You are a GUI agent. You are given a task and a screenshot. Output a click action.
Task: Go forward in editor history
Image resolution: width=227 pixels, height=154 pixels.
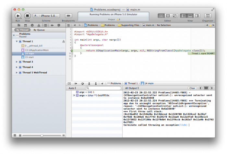80,25
